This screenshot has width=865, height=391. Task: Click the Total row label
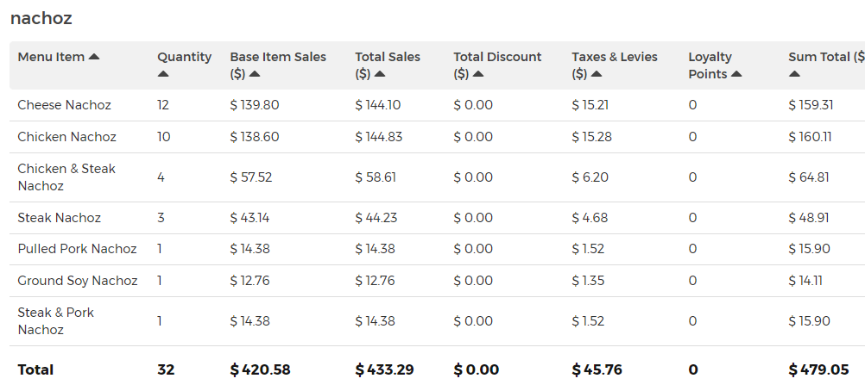point(35,369)
